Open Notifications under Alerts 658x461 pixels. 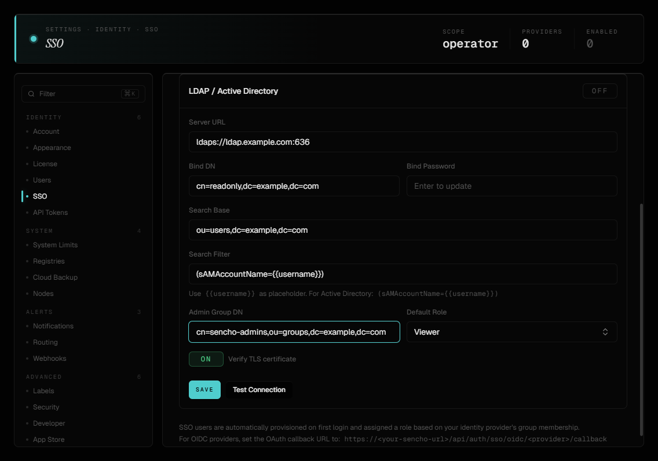[53, 326]
